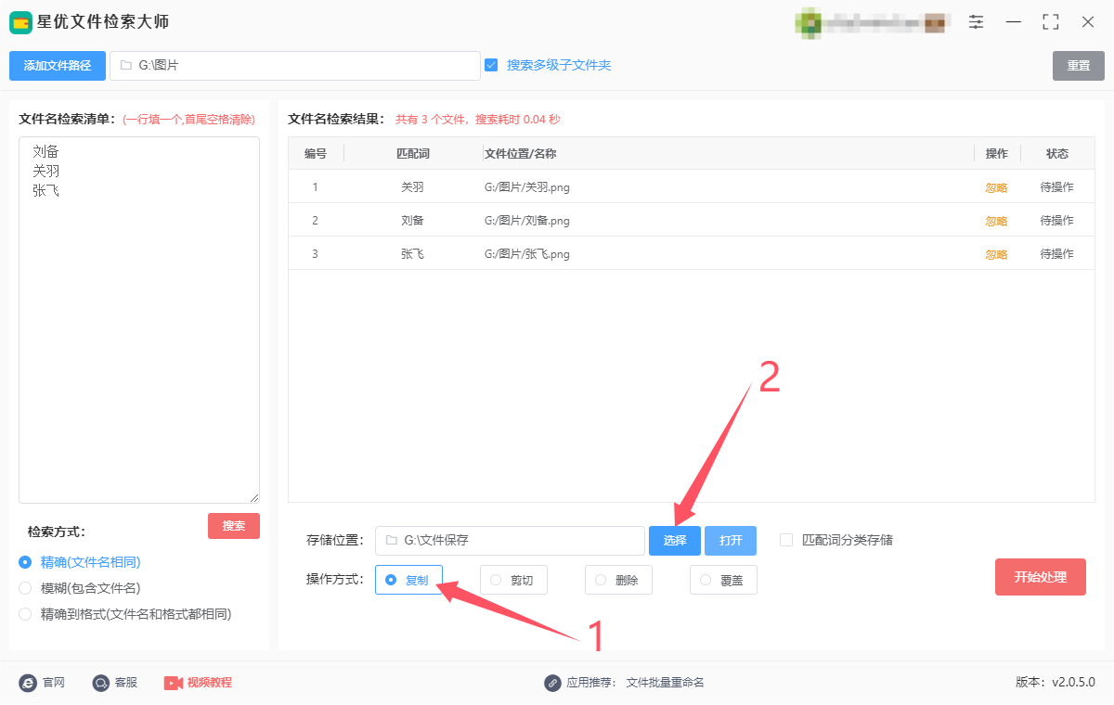Click 选择 storage location button
This screenshot has width=1114, height=705.
675,541
